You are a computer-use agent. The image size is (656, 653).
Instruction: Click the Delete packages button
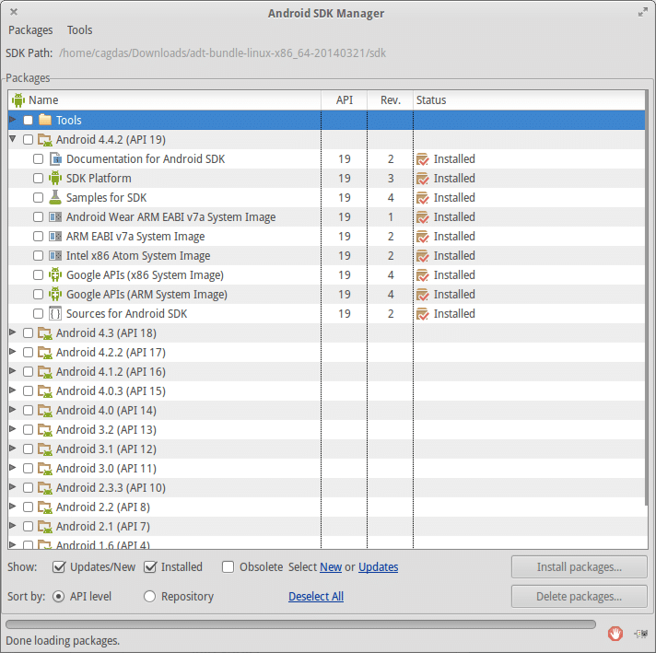click(x=579, y=596)
